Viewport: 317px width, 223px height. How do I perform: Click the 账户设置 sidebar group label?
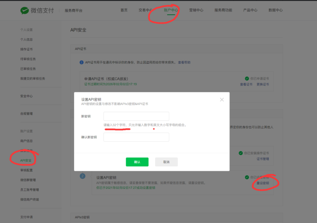27,131
